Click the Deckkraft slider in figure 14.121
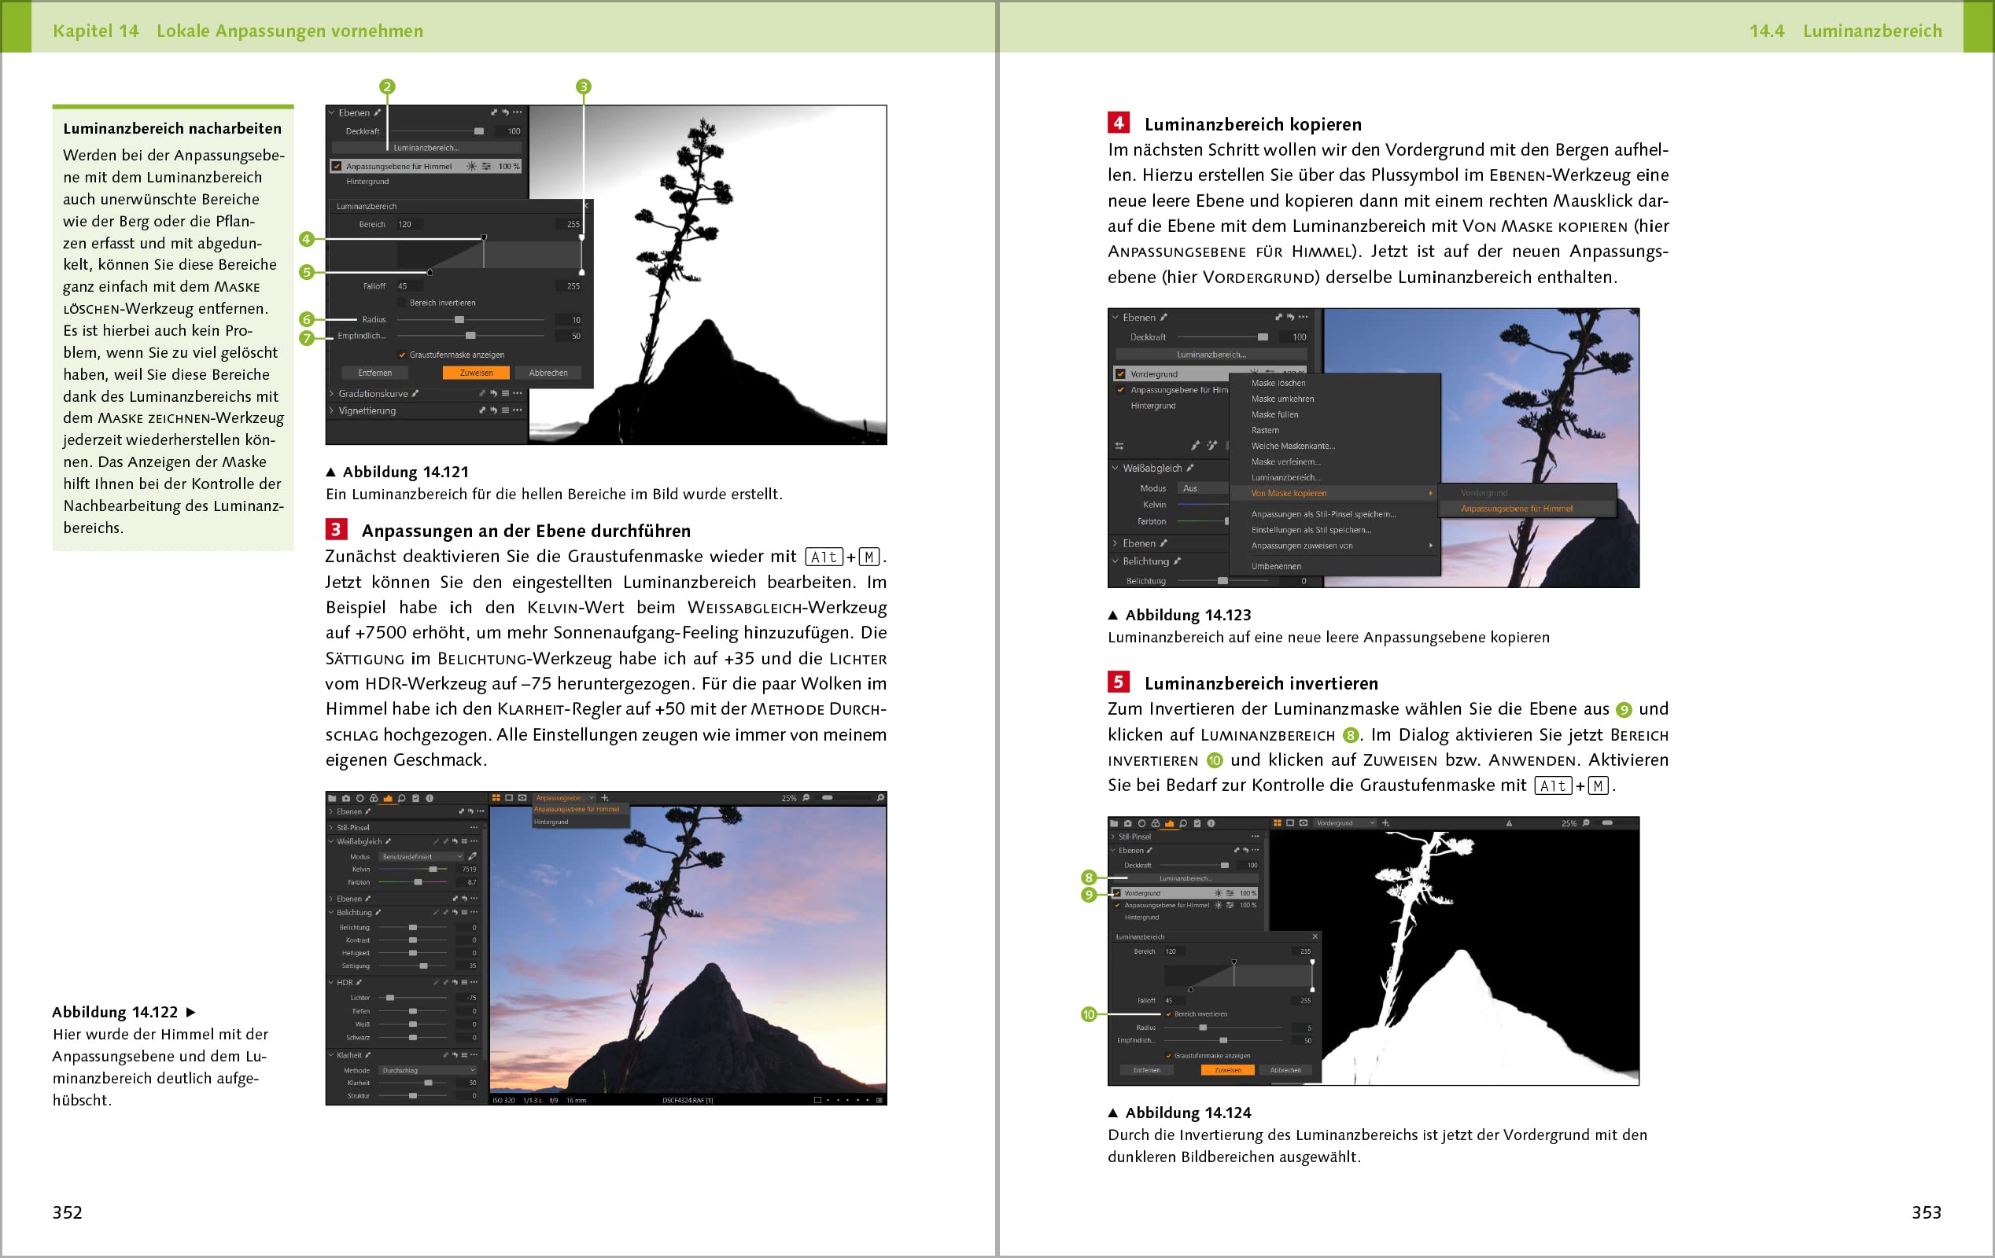The image size is (1995, 1258). 437,131
